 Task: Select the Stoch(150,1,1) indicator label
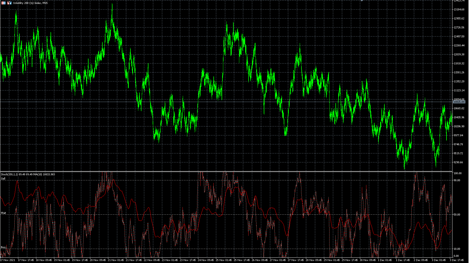click(x=28, y=174)
